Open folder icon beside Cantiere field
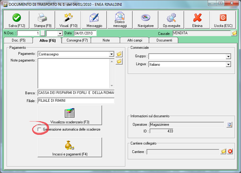The image size is (241, 173). pos(223,151)
